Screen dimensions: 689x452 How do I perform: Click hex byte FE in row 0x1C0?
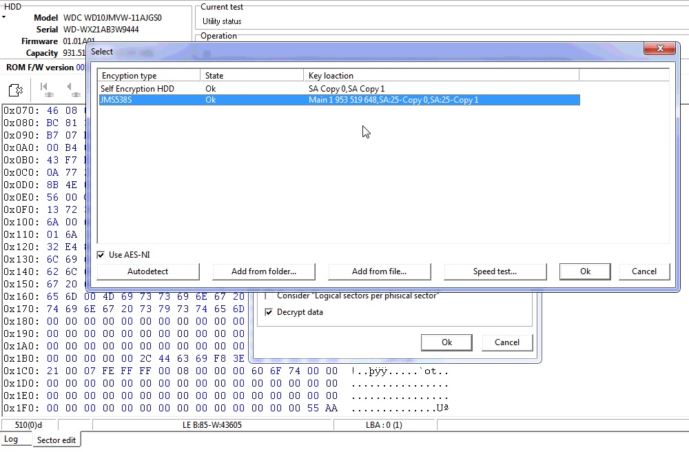pos(108,371)
